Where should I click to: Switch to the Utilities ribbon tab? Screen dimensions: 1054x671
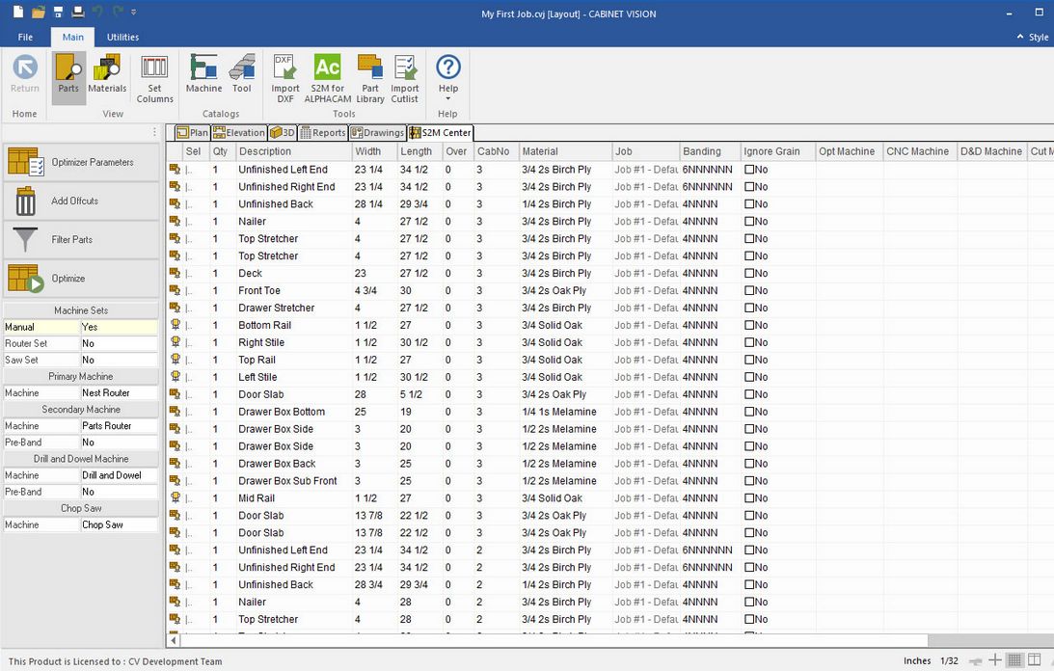click(x=122, y=37)
